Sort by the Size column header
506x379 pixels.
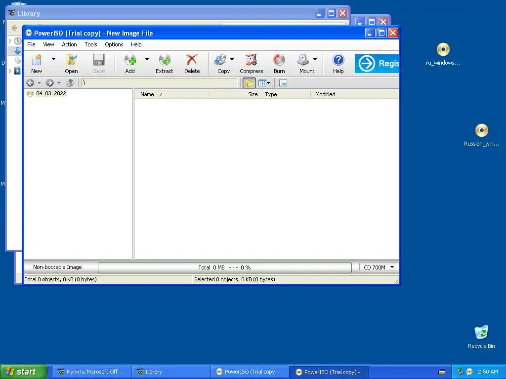coord(235,94)
